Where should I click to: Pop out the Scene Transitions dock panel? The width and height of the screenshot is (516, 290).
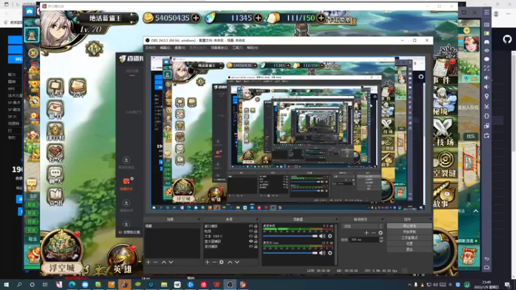pyautogui.click(x=382, y=219)
